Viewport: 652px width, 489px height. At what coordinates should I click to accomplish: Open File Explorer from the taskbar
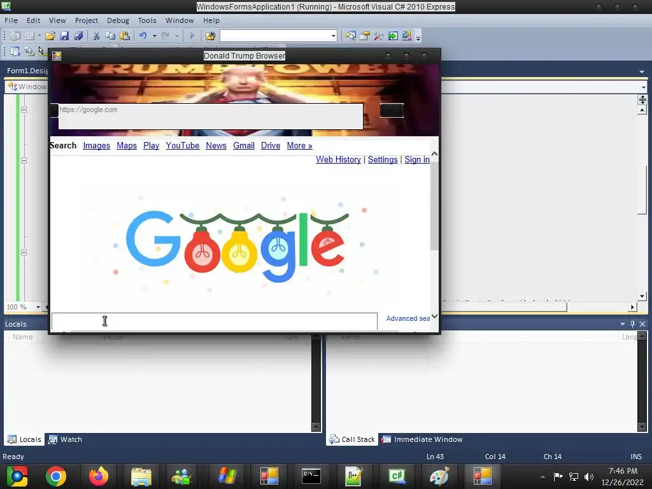click(x=141, y=476)
